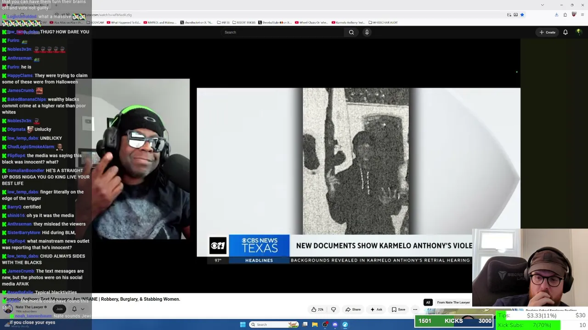Screen dimensions: 588x330
Task: Open more actions ellipsis menu
Action: point(415,309)
